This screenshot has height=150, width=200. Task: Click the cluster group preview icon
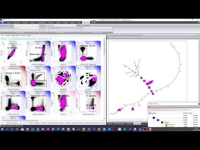pyautogui.click(x=79, y=26)
